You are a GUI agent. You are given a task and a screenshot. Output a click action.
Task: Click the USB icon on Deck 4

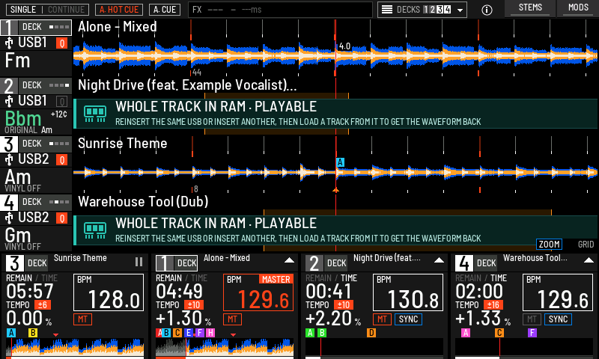point(9,218)
